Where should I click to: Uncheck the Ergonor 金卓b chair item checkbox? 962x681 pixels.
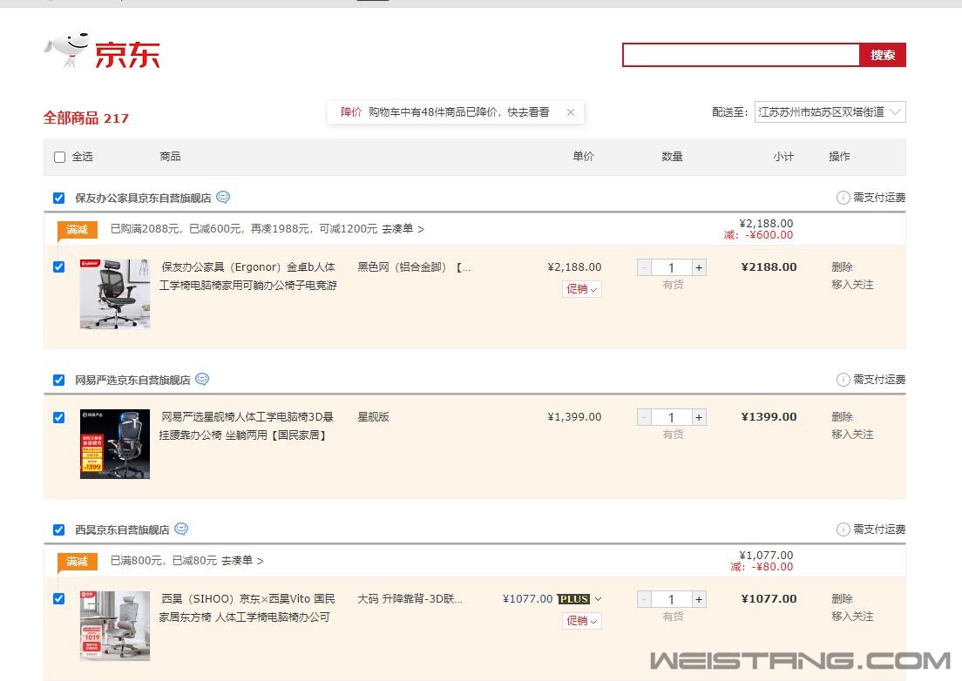[x=59, y=267]
